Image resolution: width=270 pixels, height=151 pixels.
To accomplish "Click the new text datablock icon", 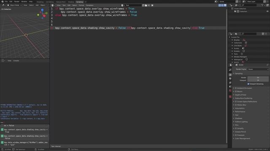I will [143, 5].
